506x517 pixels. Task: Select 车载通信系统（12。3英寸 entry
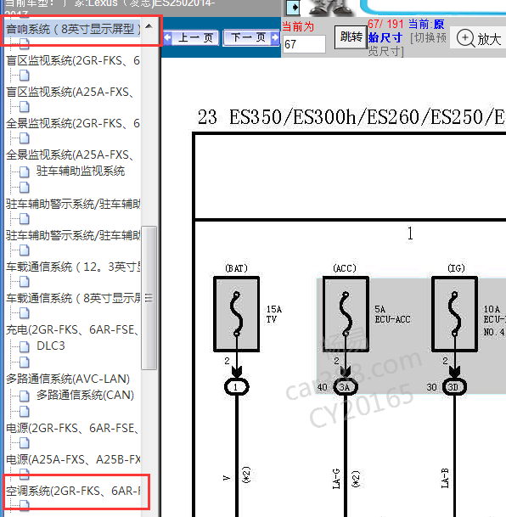coord(73,267)
